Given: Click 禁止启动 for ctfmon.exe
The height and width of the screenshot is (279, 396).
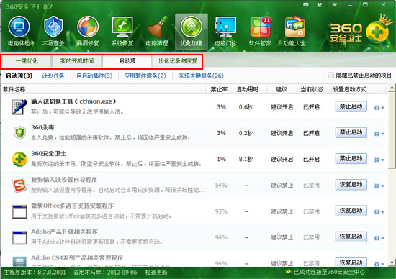Looking at the screenshot, I should tap(351, 106).
